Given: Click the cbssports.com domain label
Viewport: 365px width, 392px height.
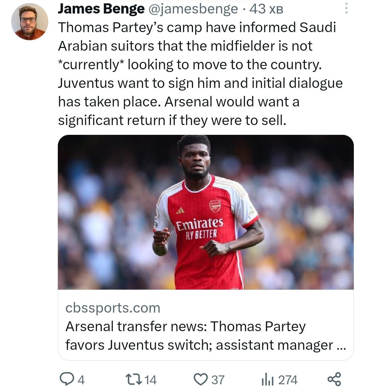Looking at the screenshot, I should (113, 308).
